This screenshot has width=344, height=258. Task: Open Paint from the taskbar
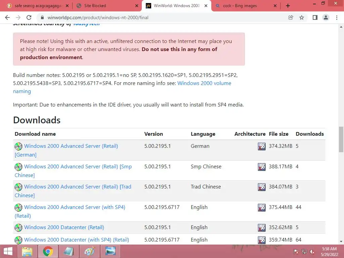[89, 251]
